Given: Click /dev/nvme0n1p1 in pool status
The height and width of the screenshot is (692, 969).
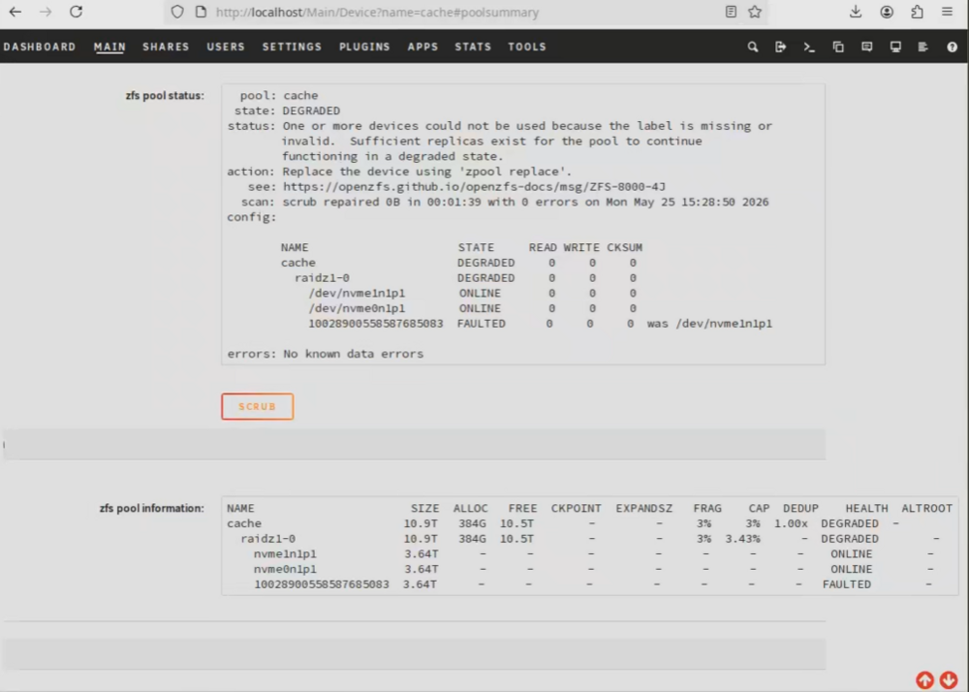Looking at the screenshot, I should point(357,308).
